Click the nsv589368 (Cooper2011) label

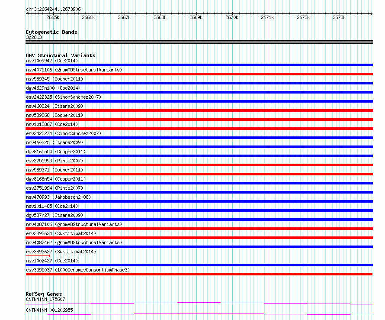point(55,115)
